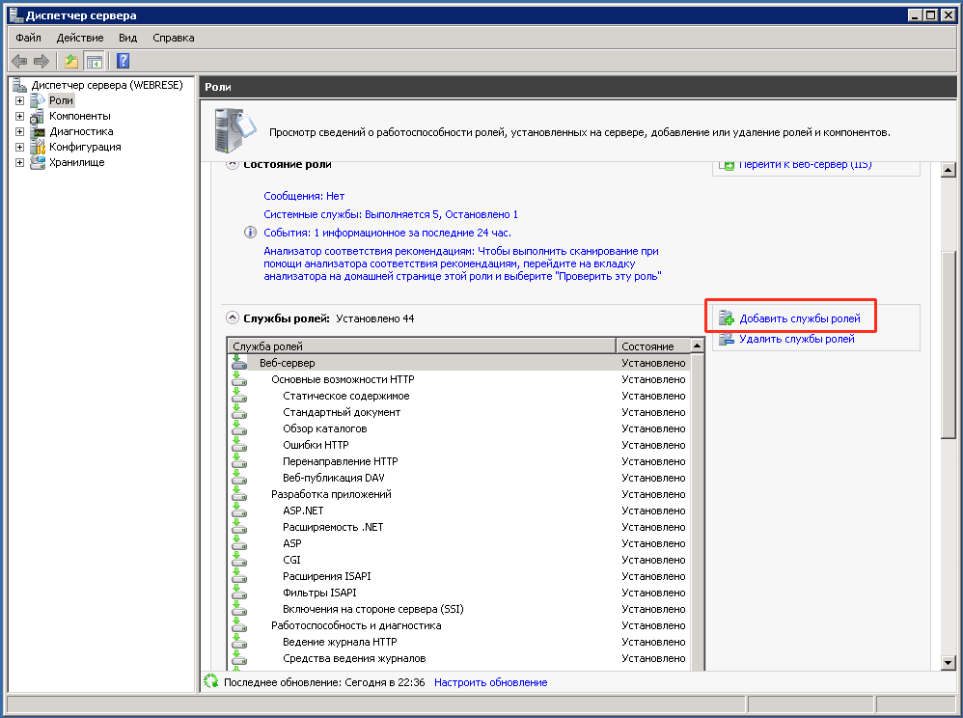Open the Сообщения: Нет link
The image size is (963, 718).
pos(304,196)
